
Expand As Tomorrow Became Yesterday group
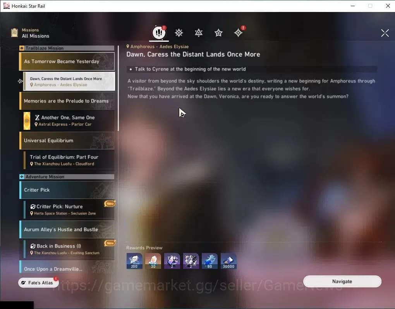pyautogui.click(x=67, y=61)
